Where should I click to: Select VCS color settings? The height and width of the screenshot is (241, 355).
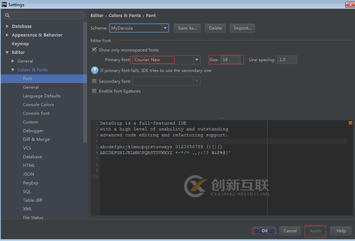tap(27, 148)
